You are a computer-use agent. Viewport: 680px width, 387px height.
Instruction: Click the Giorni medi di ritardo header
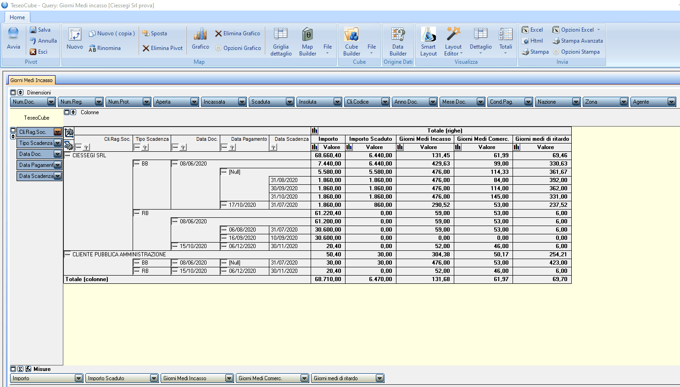point(542,139)
